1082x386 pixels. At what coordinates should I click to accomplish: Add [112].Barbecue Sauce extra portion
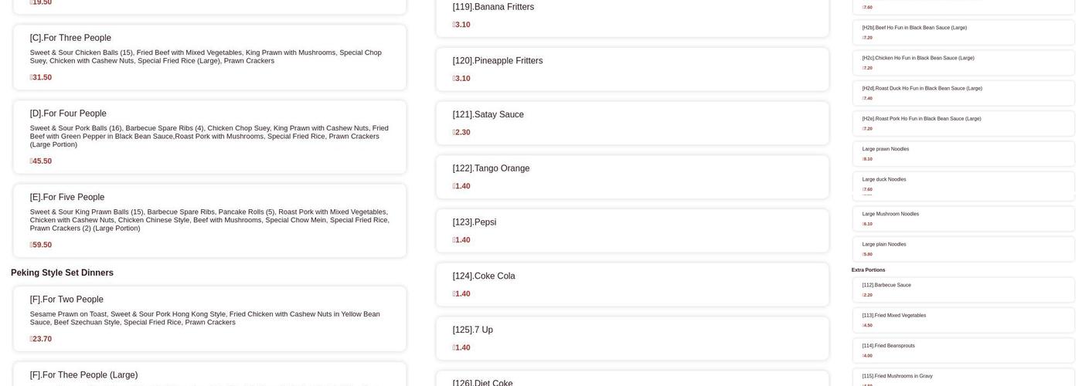[963, 289]
